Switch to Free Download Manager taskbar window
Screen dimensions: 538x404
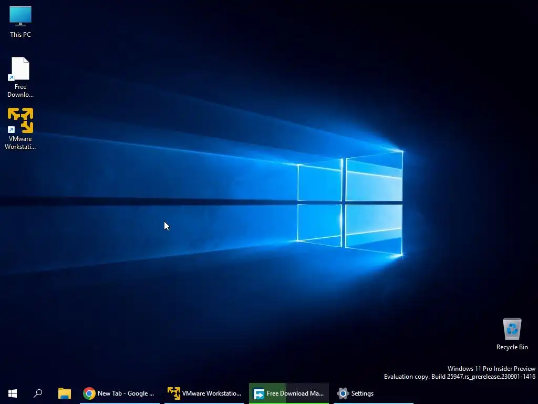coord(289,393)
